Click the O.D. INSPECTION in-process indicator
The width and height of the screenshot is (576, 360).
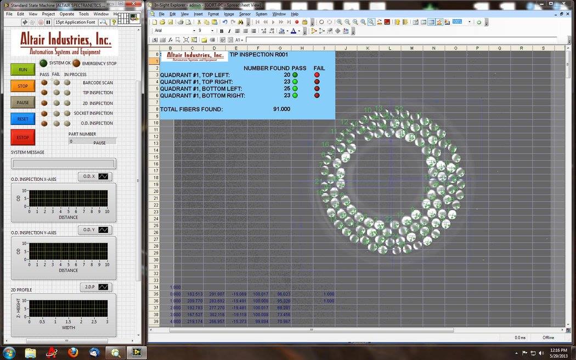tap(67, 123)
